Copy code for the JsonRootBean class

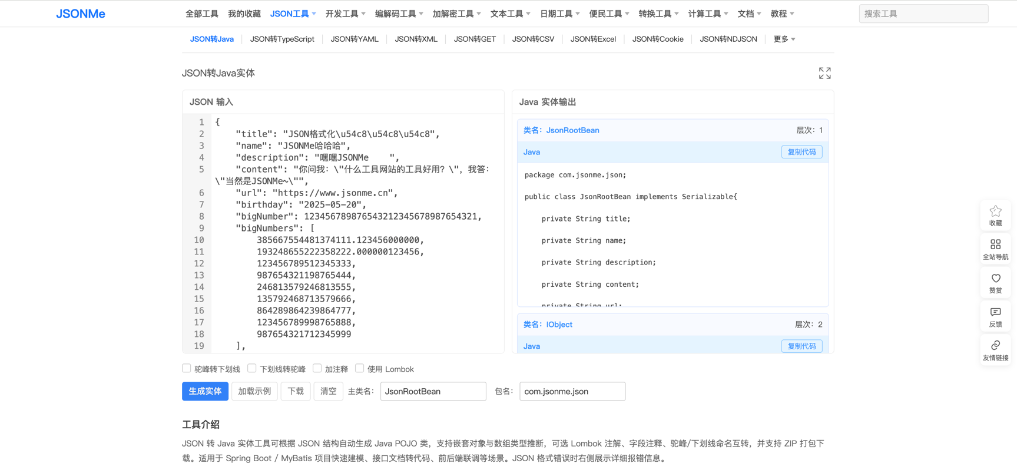coord(801,152)
